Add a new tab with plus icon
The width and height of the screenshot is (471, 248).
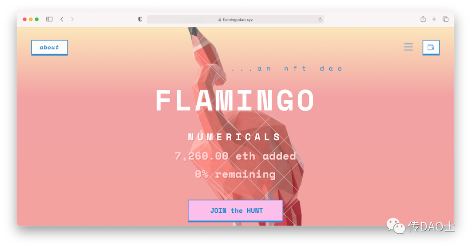[434, 19]
